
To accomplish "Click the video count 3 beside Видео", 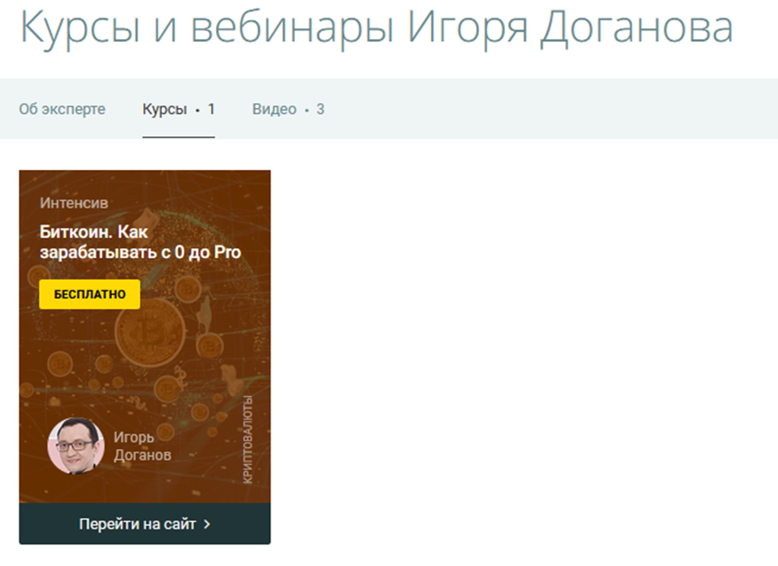I will (320, 109).
